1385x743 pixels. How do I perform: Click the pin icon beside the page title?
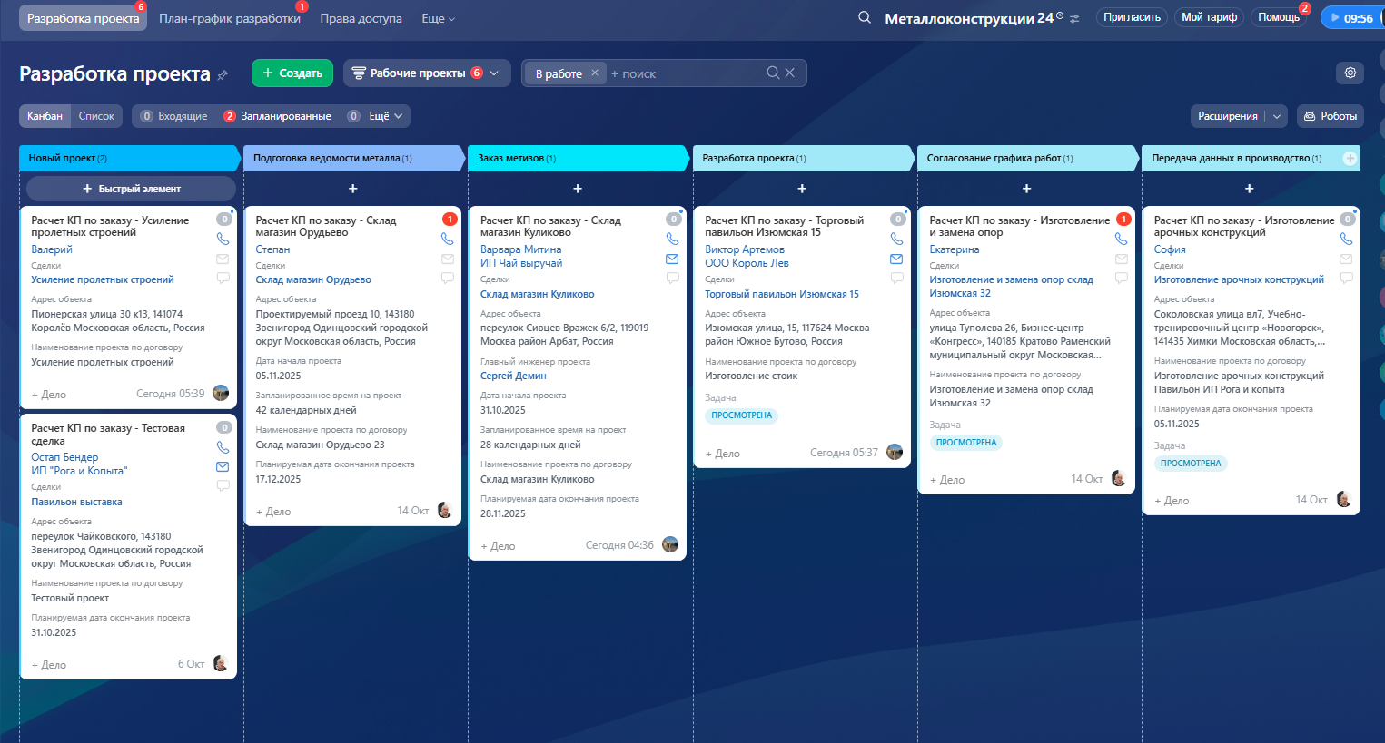pos(223,75)
